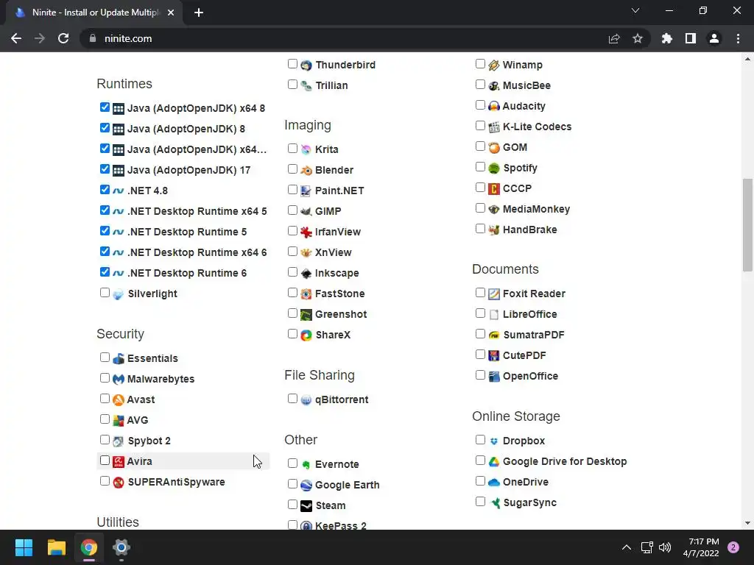Image resolution: width=754 pixels, height=565 pixels.
Task: Click the Evernote elephant icon
Action: tap(306, 465)
